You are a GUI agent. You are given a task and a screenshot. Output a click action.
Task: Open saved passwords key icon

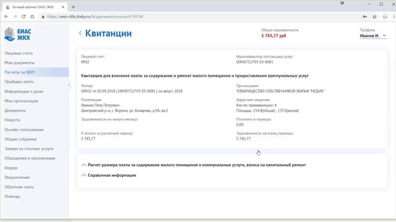point(364,17)
